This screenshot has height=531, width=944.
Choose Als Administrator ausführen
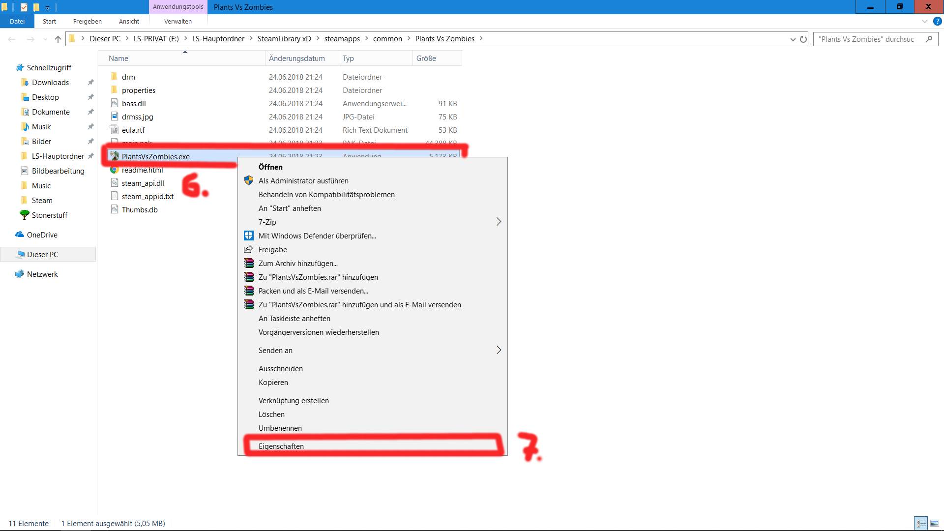303,181
